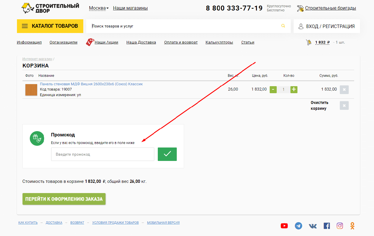The width and height of the screenshot is (374, 236).
Task: Go to Калькуляторы menu item
Action: [219, 42]
